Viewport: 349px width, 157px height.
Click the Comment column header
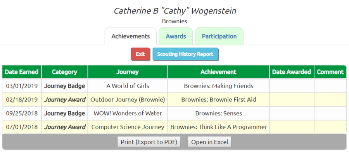pyautogui.click(x=330, y=72)
